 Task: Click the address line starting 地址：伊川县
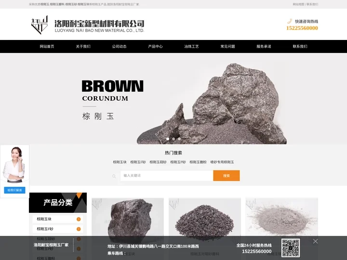tap(153, 247)
